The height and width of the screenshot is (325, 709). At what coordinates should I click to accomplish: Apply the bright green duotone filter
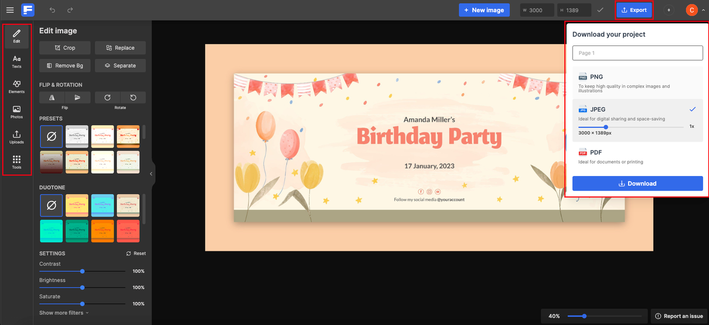tap(52, 231)
